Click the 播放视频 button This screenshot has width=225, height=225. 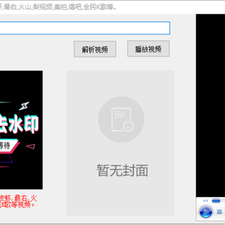[148, 49]
